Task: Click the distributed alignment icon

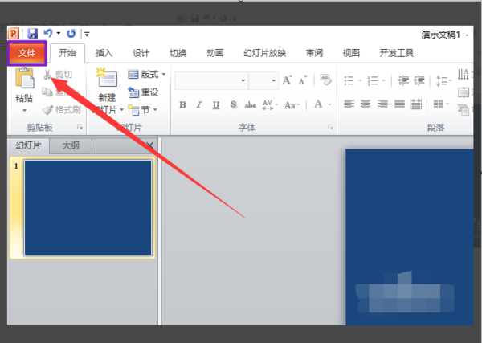Action: (415, 104)
